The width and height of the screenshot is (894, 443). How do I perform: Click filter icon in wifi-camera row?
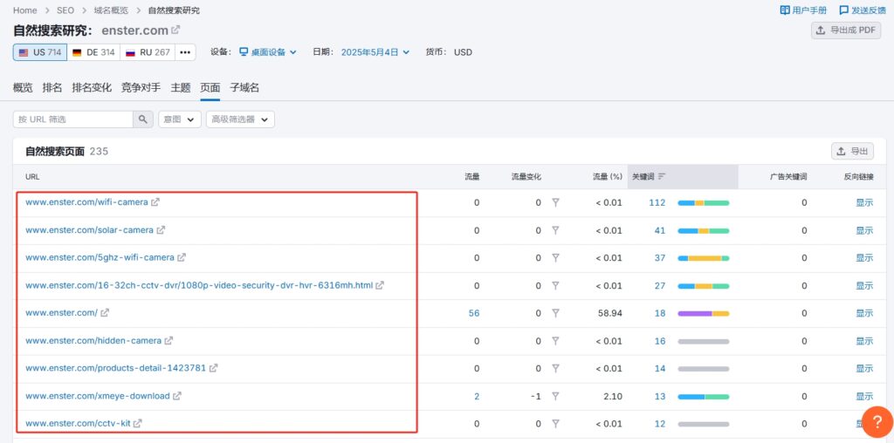(555, 202)
